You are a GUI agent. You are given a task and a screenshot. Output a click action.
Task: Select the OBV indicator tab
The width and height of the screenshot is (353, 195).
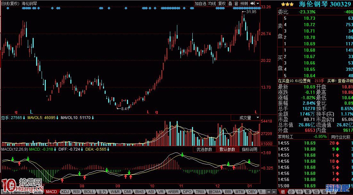pyautogui.click(x=252, y=191)
